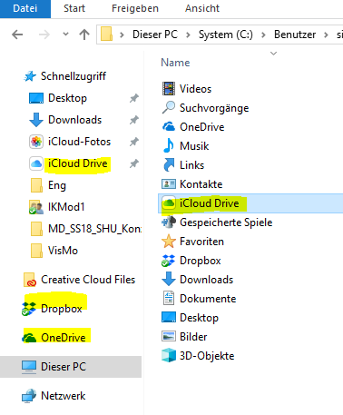
Task: Click the Creative Cloud Files icon
Action: 30,280
